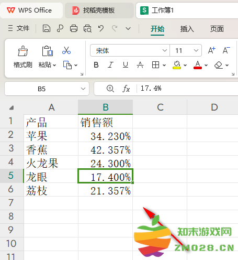Click the Select All corner triangle

point(12,107)
